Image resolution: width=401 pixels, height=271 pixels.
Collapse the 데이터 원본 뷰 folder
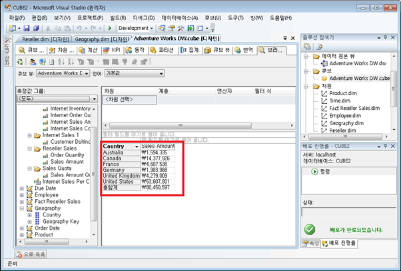point(306,57)
